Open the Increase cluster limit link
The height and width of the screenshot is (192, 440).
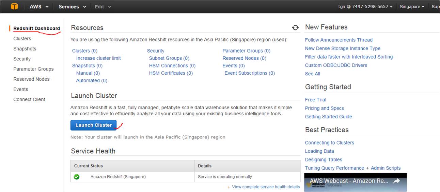tap(98, 58)
